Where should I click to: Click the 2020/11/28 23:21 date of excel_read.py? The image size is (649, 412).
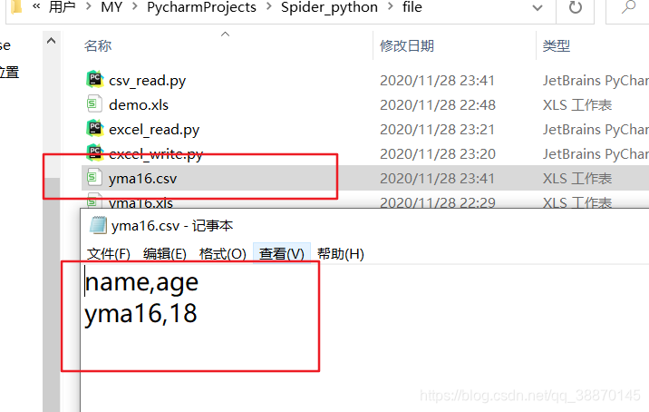coord(437,130)
